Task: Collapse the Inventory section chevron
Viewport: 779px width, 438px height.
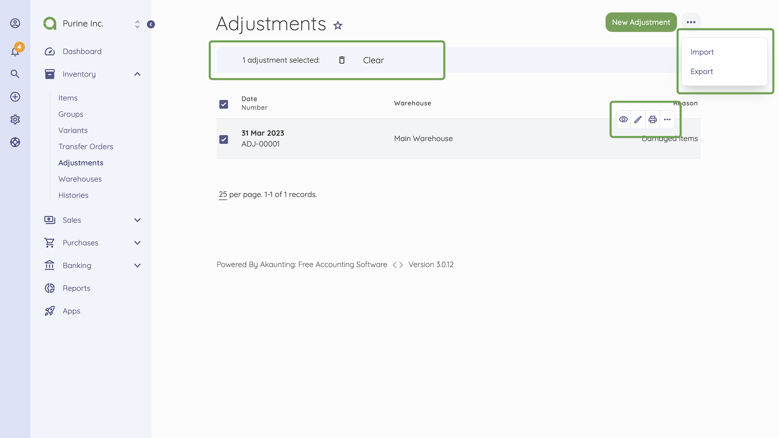Action: tap(138, 74)
